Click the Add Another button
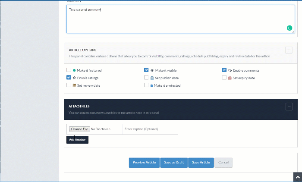 pyautogui.click(x=77, y=140)
